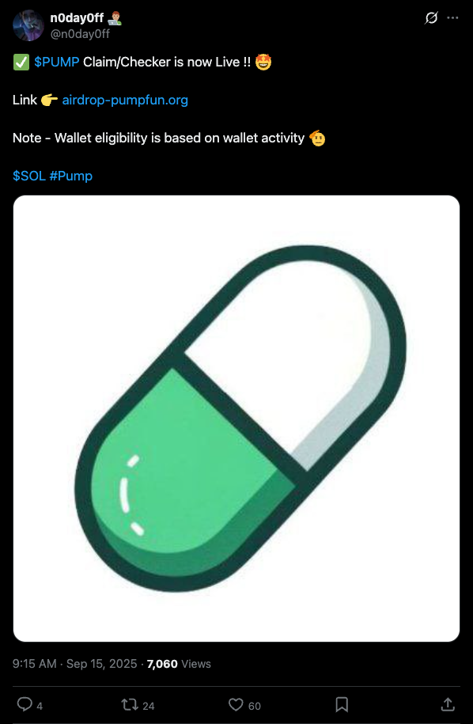The image size is (473, 724).
Task: Click the 60 likes count
Action: (255, 706)
